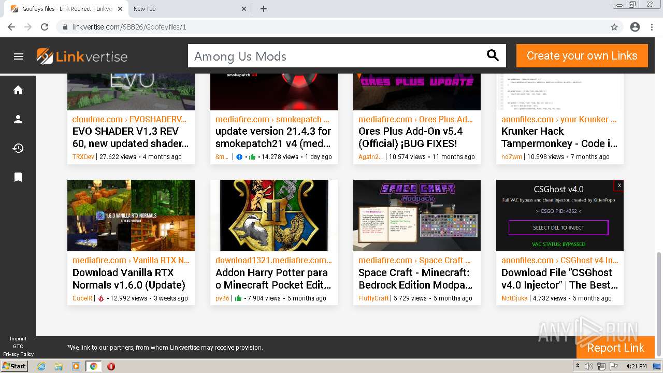Open Internet Explorer from taskbar
663x373 pixels.
click(41, 366)
